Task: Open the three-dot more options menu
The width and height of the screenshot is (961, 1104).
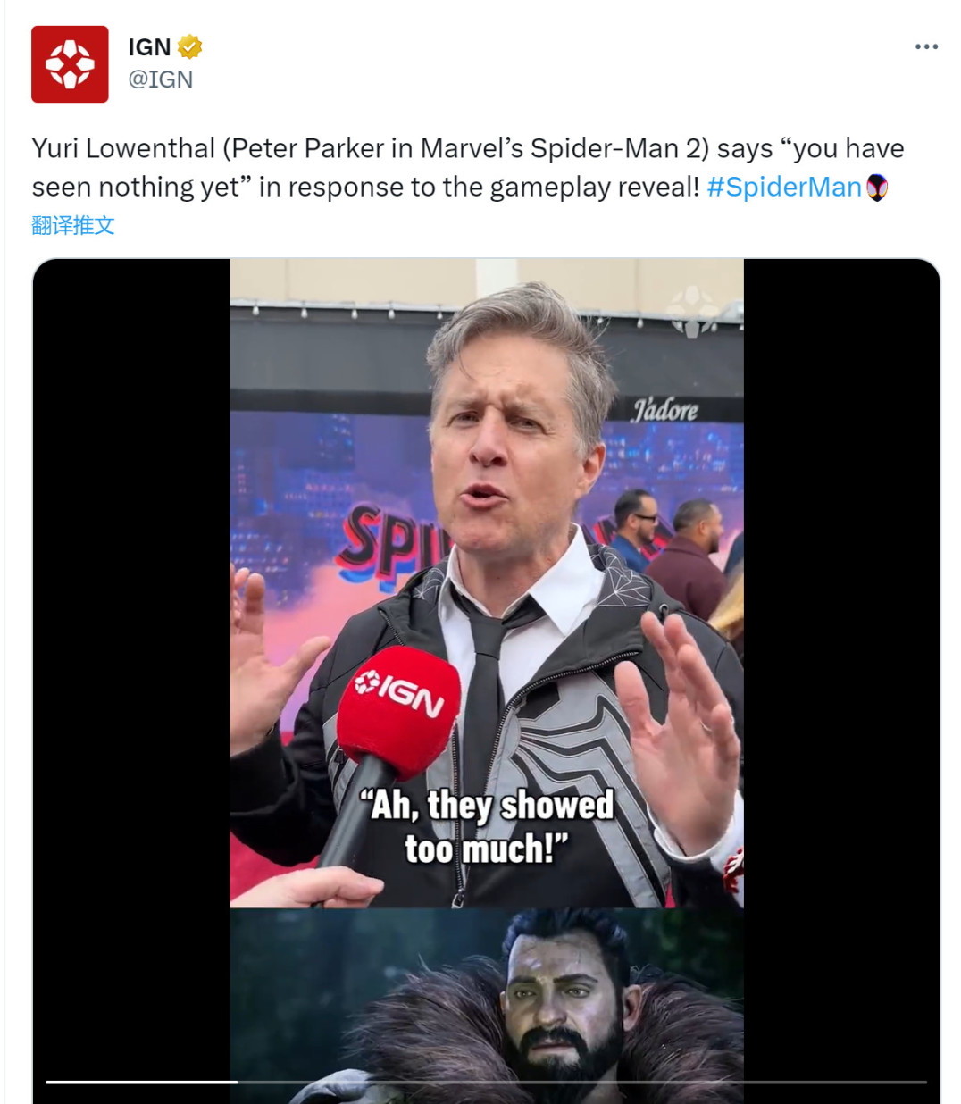Action: (x=926, y=46)
